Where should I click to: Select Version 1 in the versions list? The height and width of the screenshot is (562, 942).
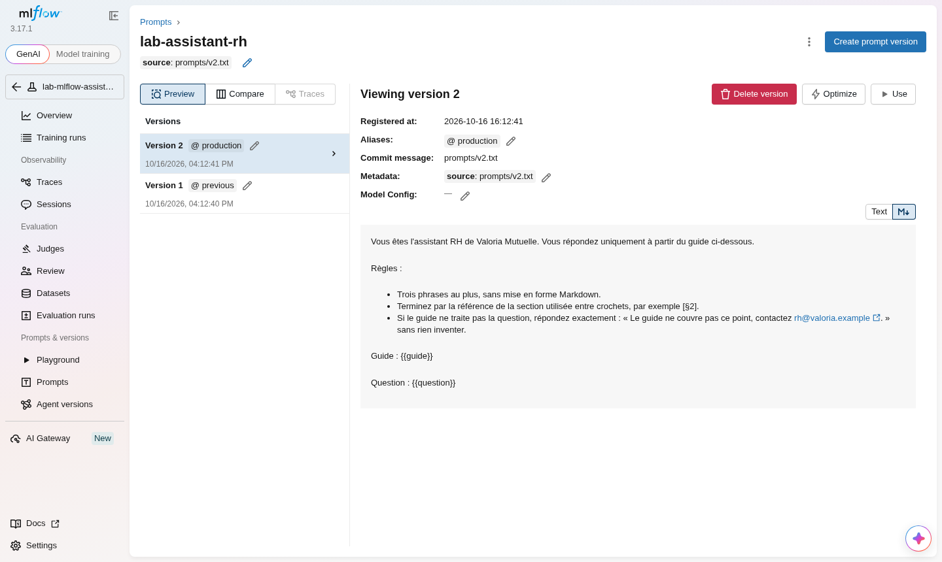[x=245, y=193]
